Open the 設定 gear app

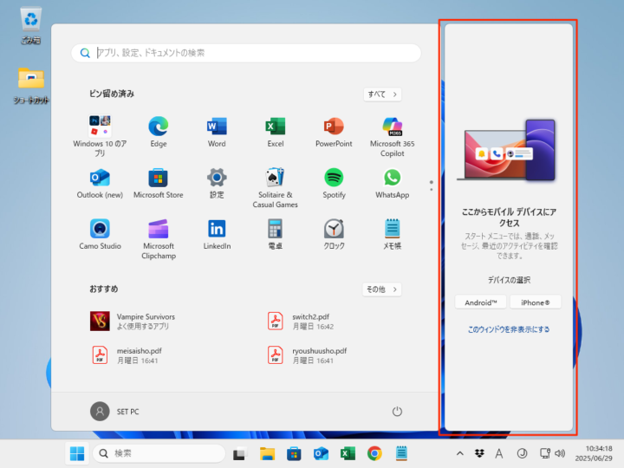tap(217, 183)
